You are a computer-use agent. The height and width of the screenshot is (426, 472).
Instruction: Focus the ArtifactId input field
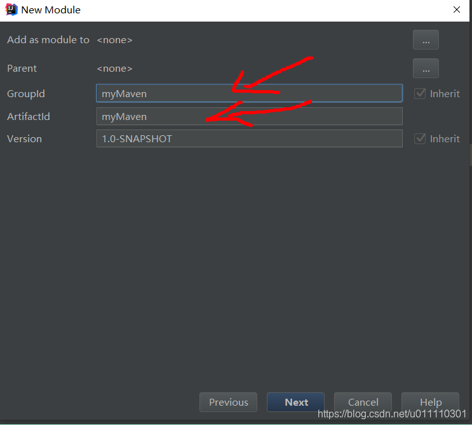pyautogui.click(x=249, y=116)
